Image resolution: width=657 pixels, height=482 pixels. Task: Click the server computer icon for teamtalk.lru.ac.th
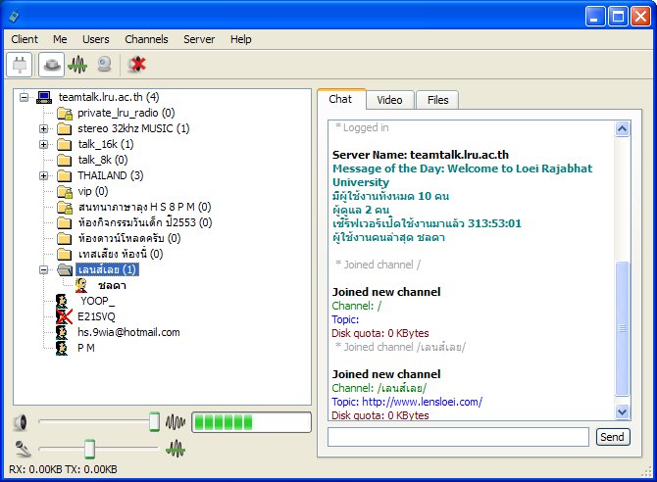point(43,97)
